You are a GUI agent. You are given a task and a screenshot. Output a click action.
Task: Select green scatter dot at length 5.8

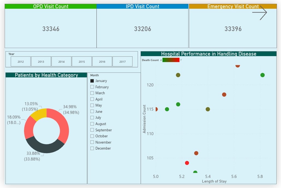[262, 75]
